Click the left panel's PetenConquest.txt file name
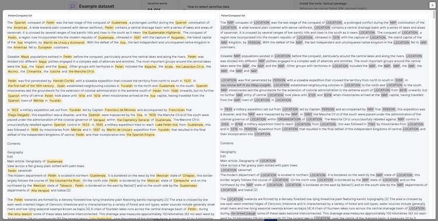The width and height of the screenshot is (438, 221). (20, 16)
